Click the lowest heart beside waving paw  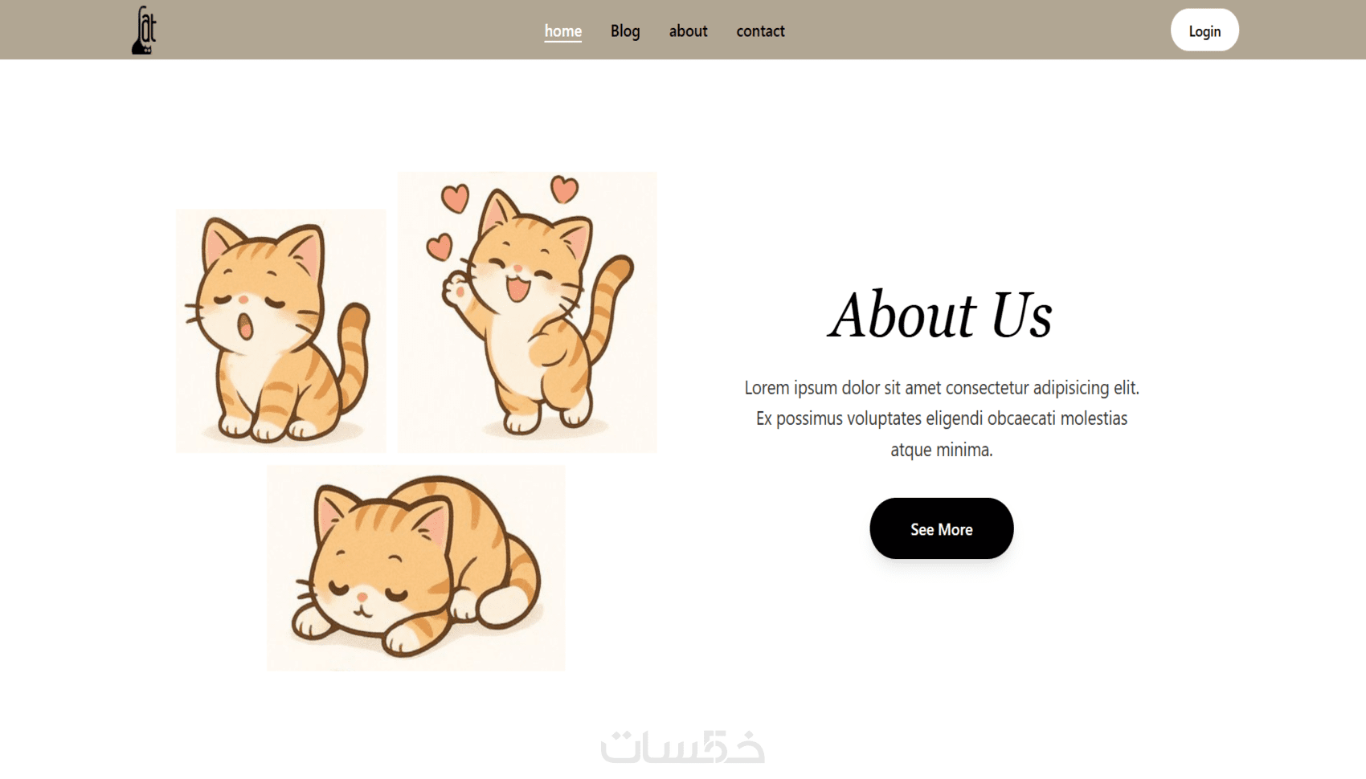click(x=440, y=247)
